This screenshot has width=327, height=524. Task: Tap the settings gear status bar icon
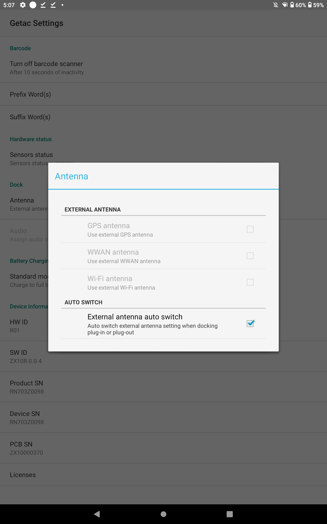pyautogui.click(x=23, y=5)
